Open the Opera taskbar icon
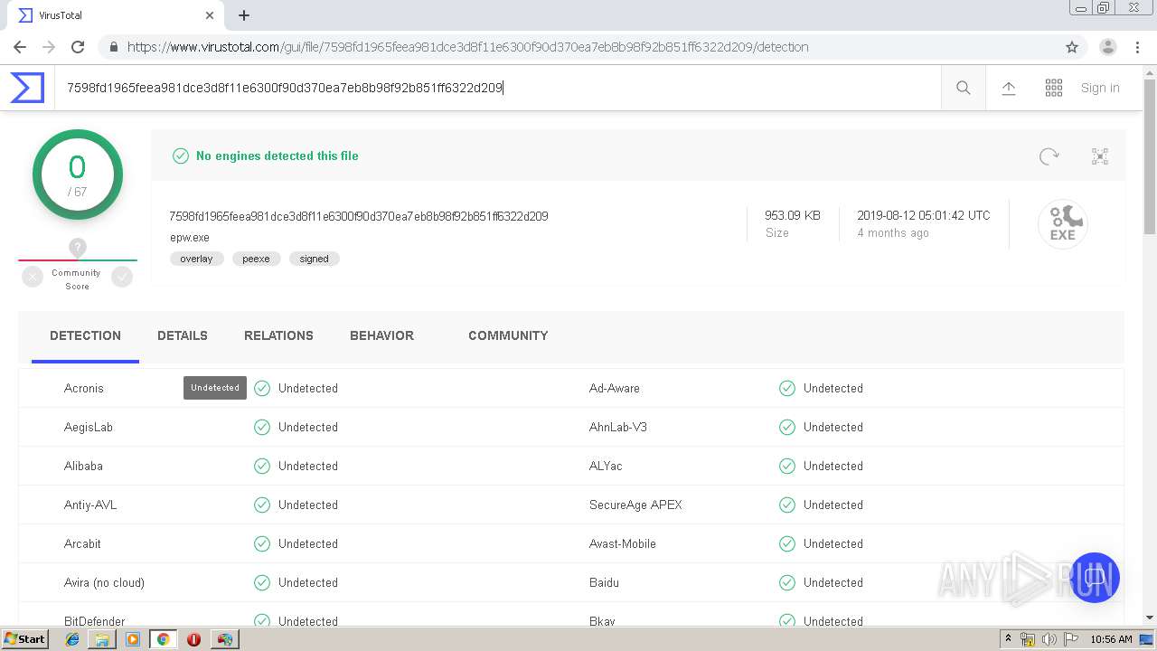Viewport: 1157px width, 651px height. [193, 639]
